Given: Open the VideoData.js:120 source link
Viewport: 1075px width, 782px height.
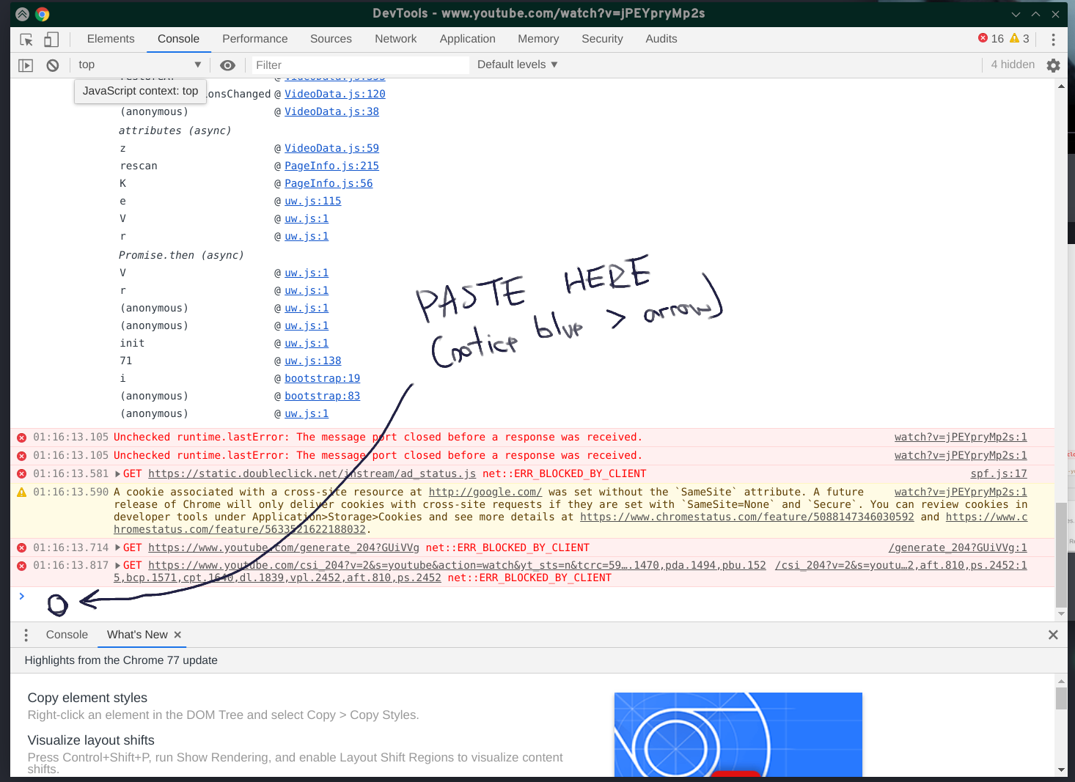Looking at the screenshot, I should [x=335, y=94].
